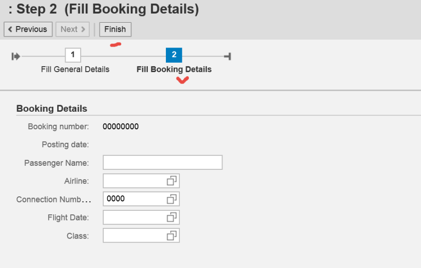Click the roadmap start arrow icon
Screen dimensions: 421x268
[16, 56]
